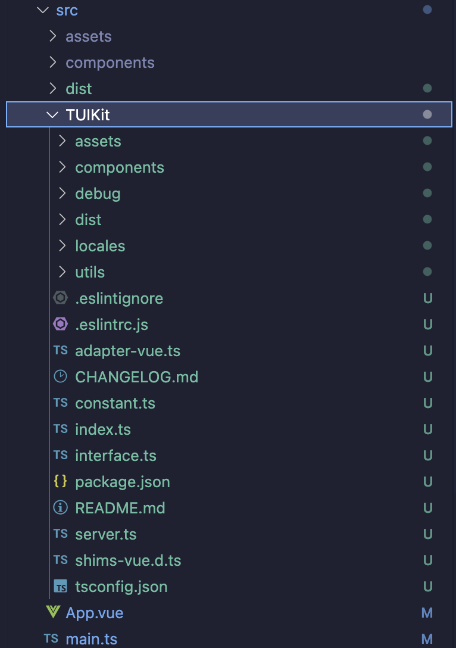456x648 pixels.
Task: Select the tsconfig.json file icon
Action: (60, 587)
